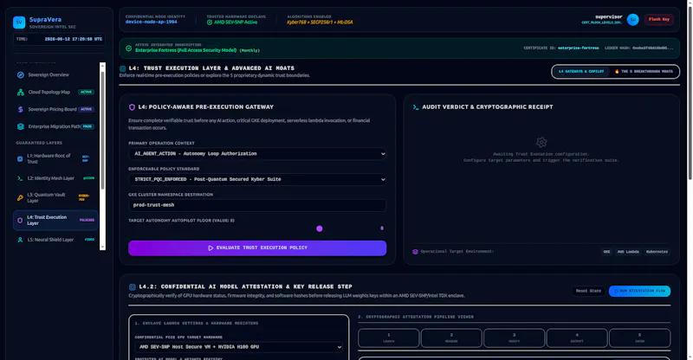Image resolution: width=693 pixels, height=360 pixels.
Task: Click the Audit Verdict terminal prompt icon
Action: (x=416, y=107)
